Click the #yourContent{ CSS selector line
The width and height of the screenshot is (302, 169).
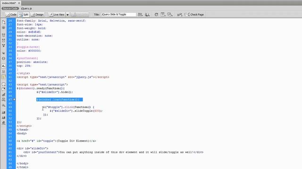tap(27, 58)
